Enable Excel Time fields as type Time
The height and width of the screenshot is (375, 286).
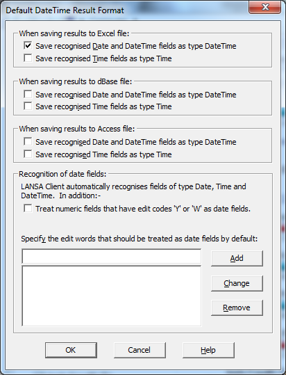28,58
